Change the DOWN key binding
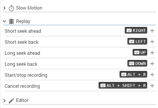 (137, 63)
